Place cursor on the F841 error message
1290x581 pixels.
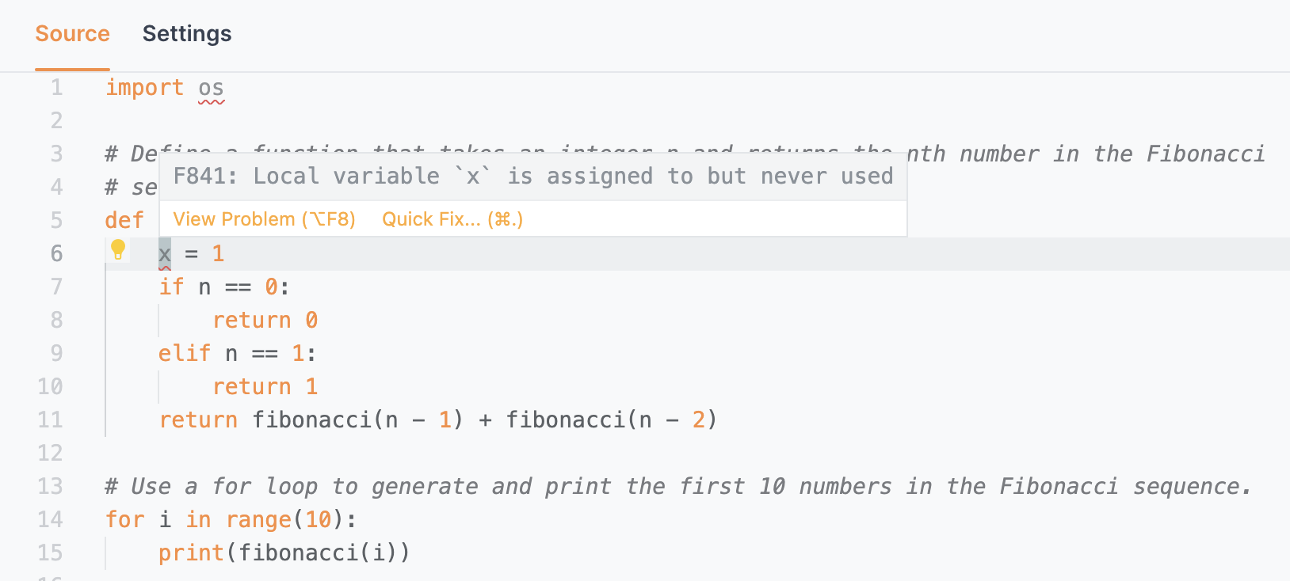(x=532, y=177)
